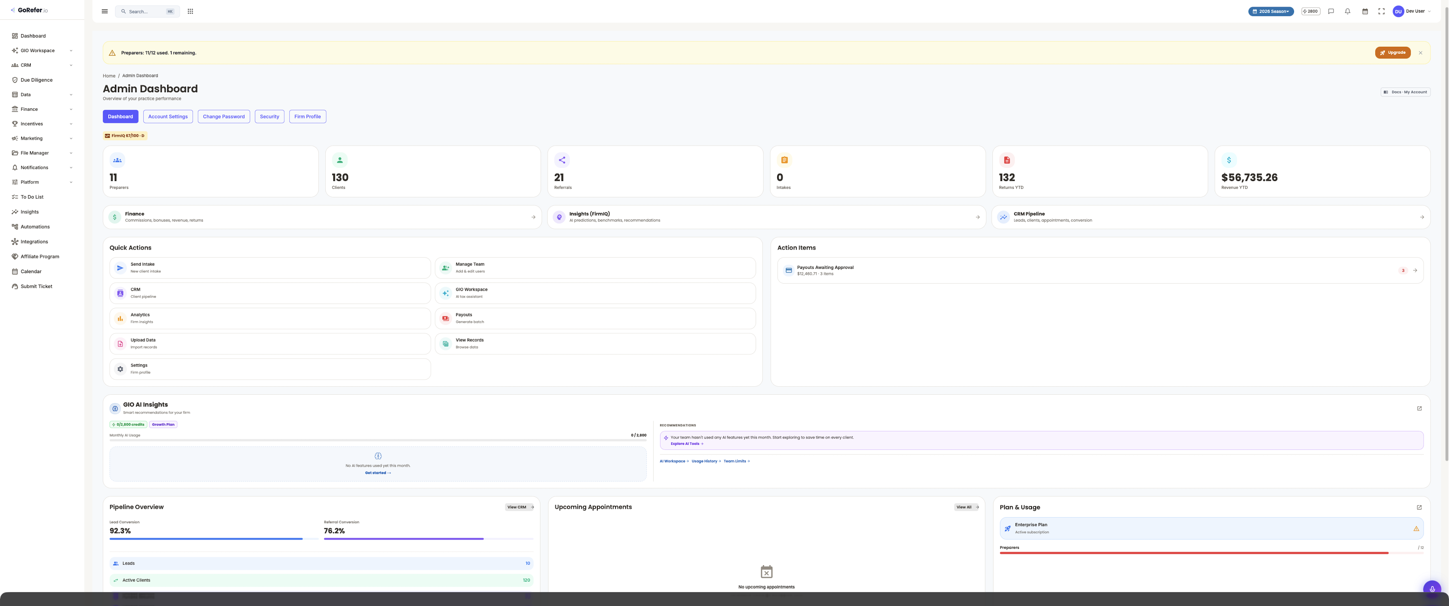The height and width of the screenshot is (606, 1449).
Task: Click the Intakes clipboard icon
Action: point(784,160)
